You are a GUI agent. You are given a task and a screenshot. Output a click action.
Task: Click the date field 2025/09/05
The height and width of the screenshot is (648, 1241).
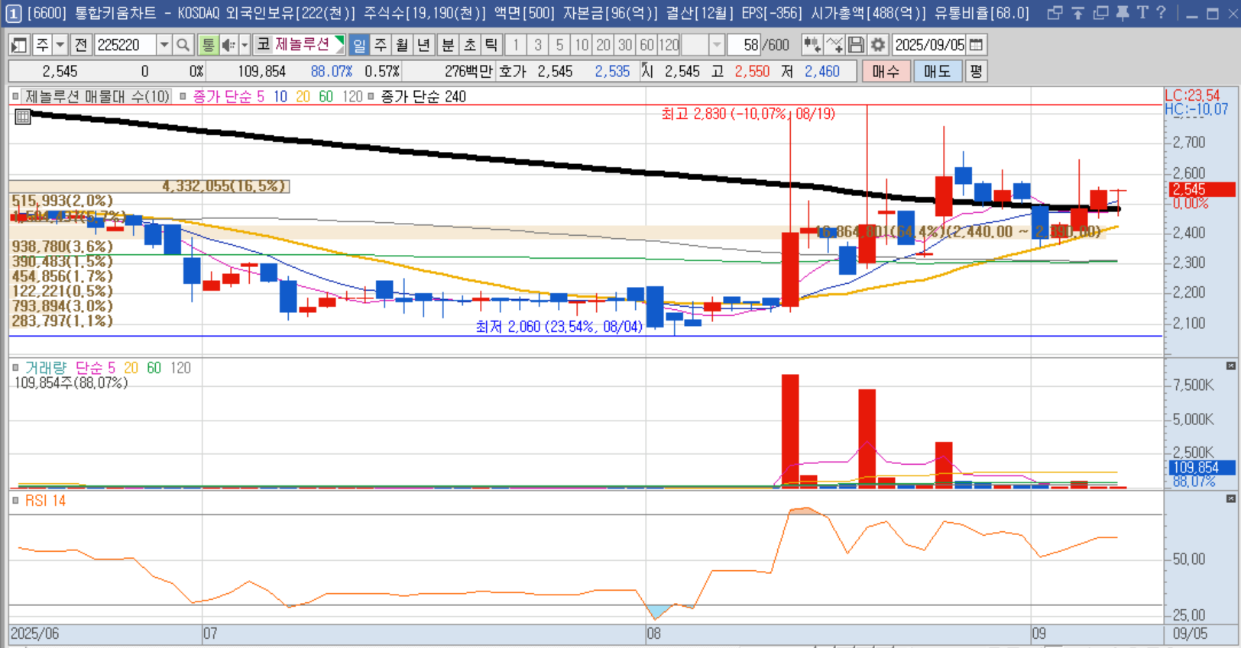coord(930,45)
